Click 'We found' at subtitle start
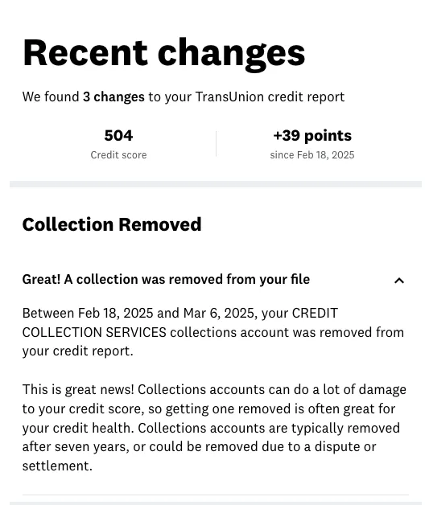Screen dimensions: 425x505 tap(51, 96)
